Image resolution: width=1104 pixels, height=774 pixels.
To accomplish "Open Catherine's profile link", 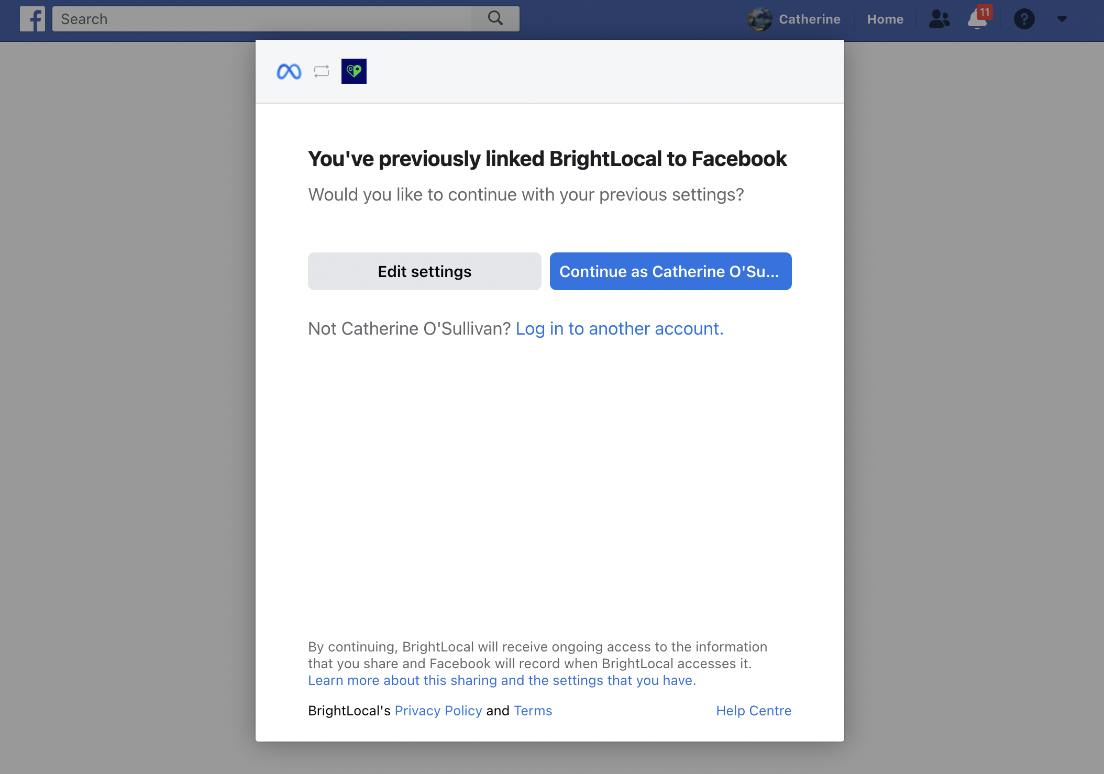I will click(809, 19).
